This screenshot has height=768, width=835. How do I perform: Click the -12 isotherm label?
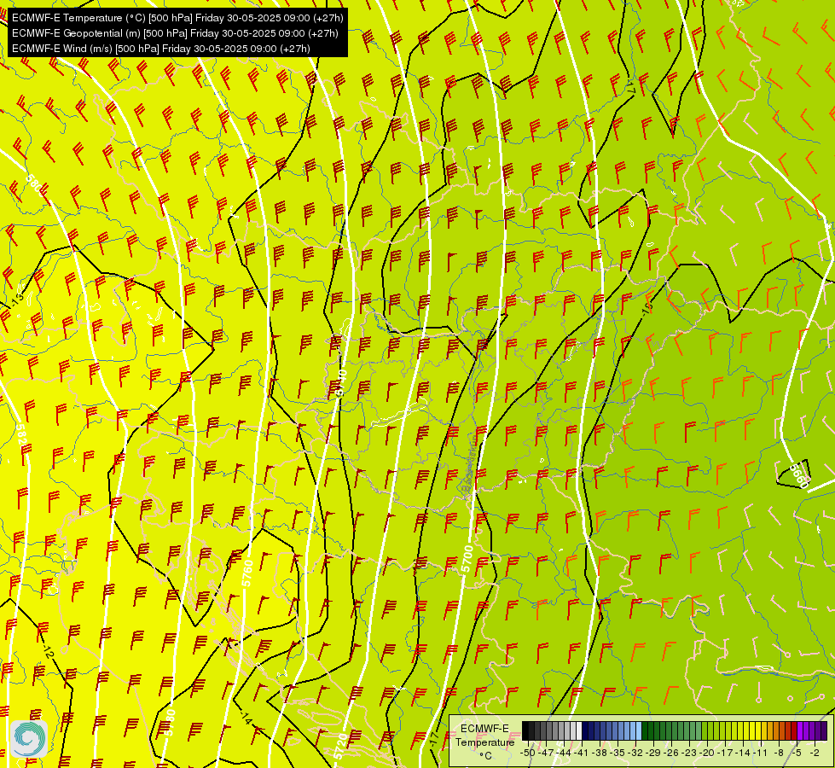[48, 651]
